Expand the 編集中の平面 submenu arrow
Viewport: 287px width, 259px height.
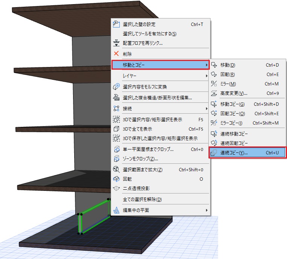(206, 210)
